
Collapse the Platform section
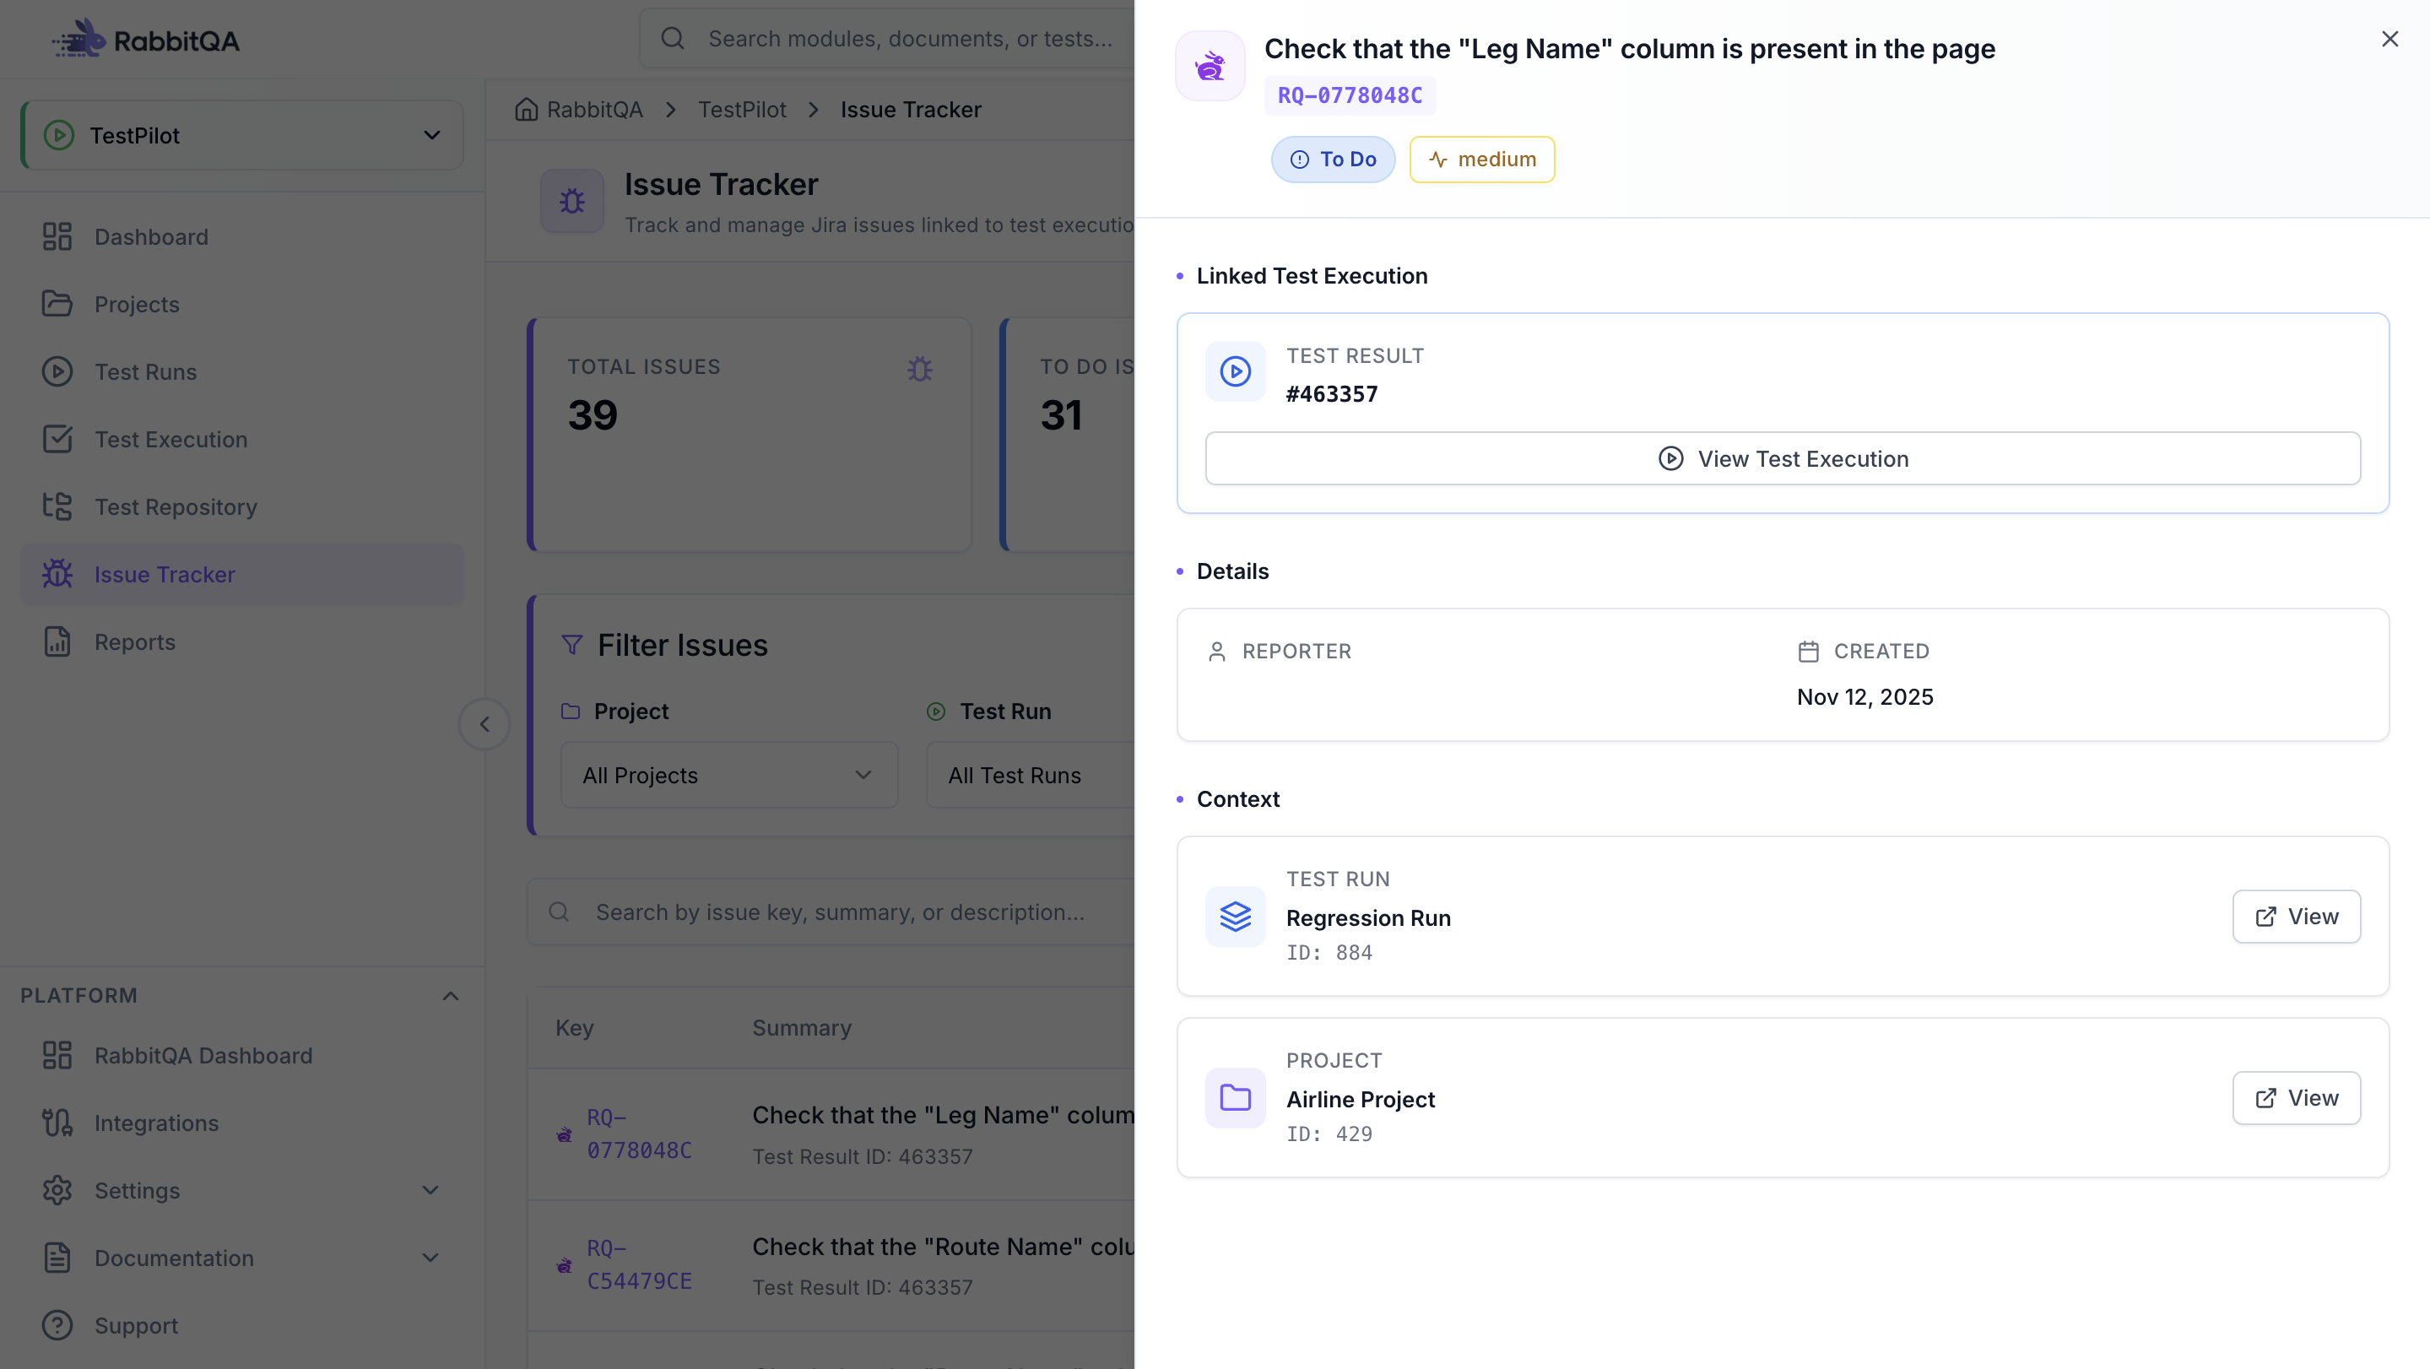coord(451,996)
